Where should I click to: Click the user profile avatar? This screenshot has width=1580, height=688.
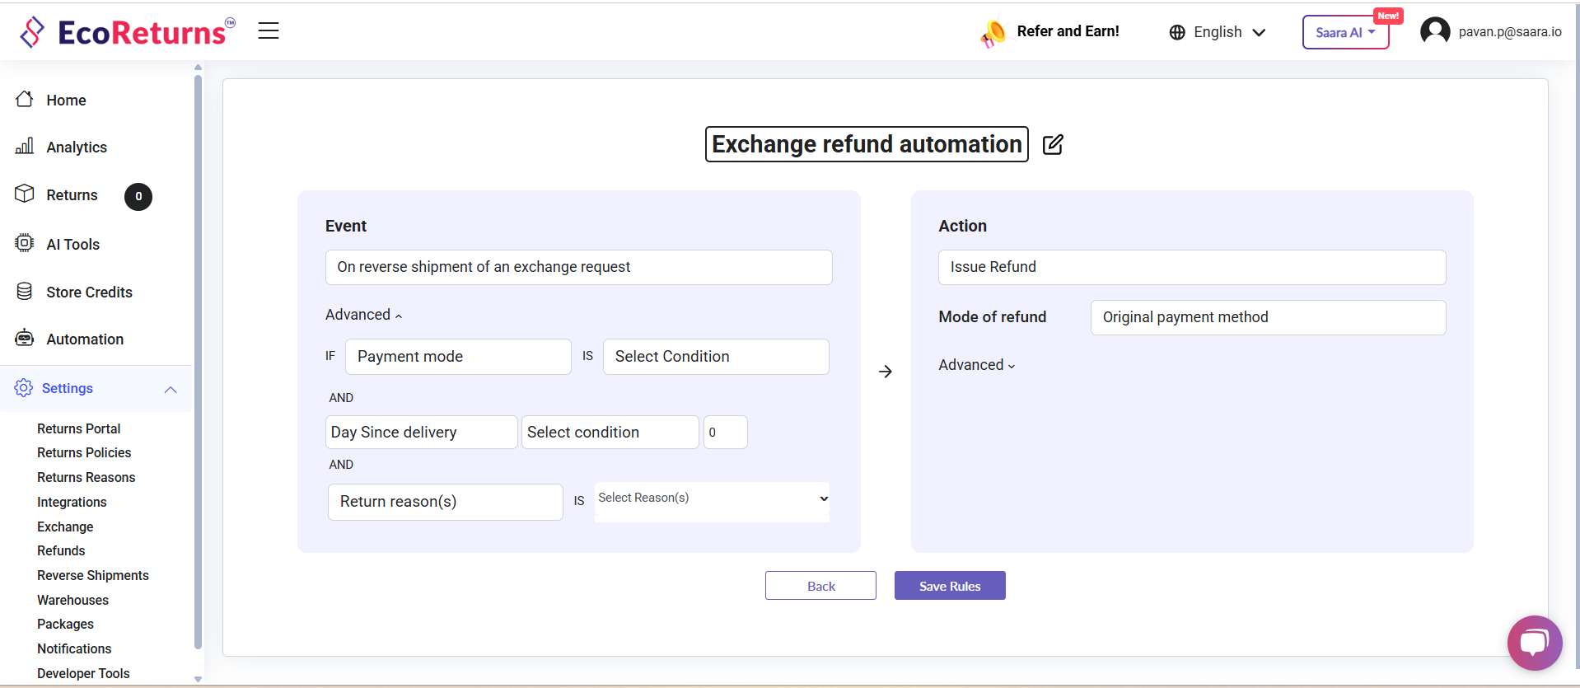1435,32
